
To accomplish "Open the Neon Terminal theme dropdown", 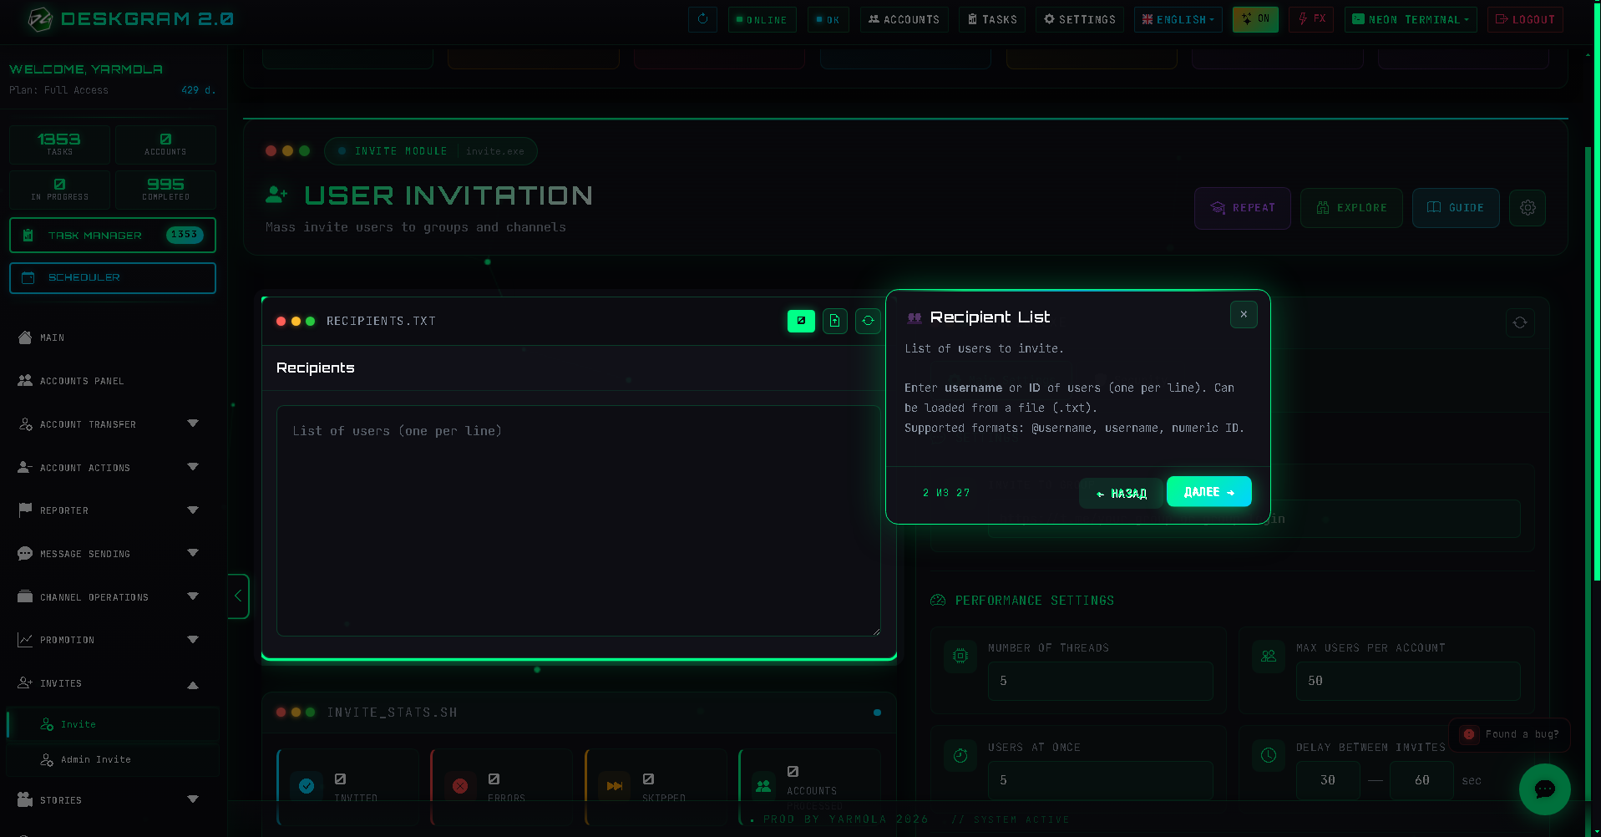I will [x=1411, y=19].
